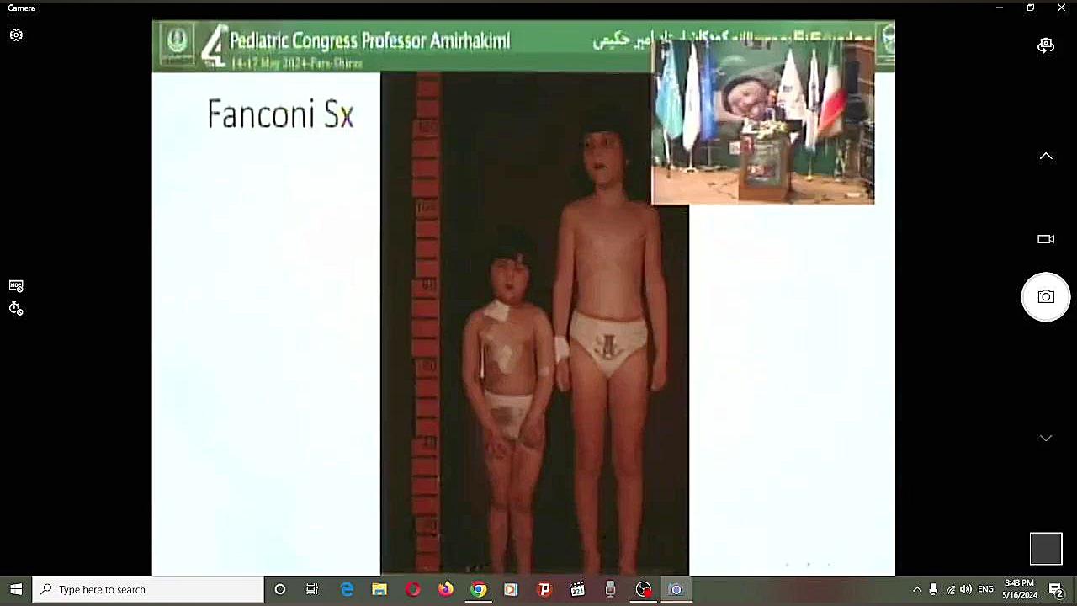Click the taskbar search box

(x=148, y=589)
